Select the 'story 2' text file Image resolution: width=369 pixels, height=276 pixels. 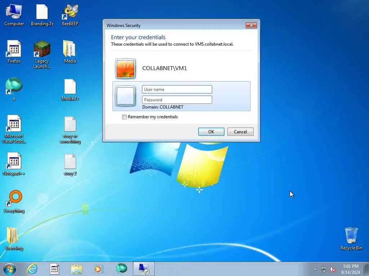click(x=70, y=165)
